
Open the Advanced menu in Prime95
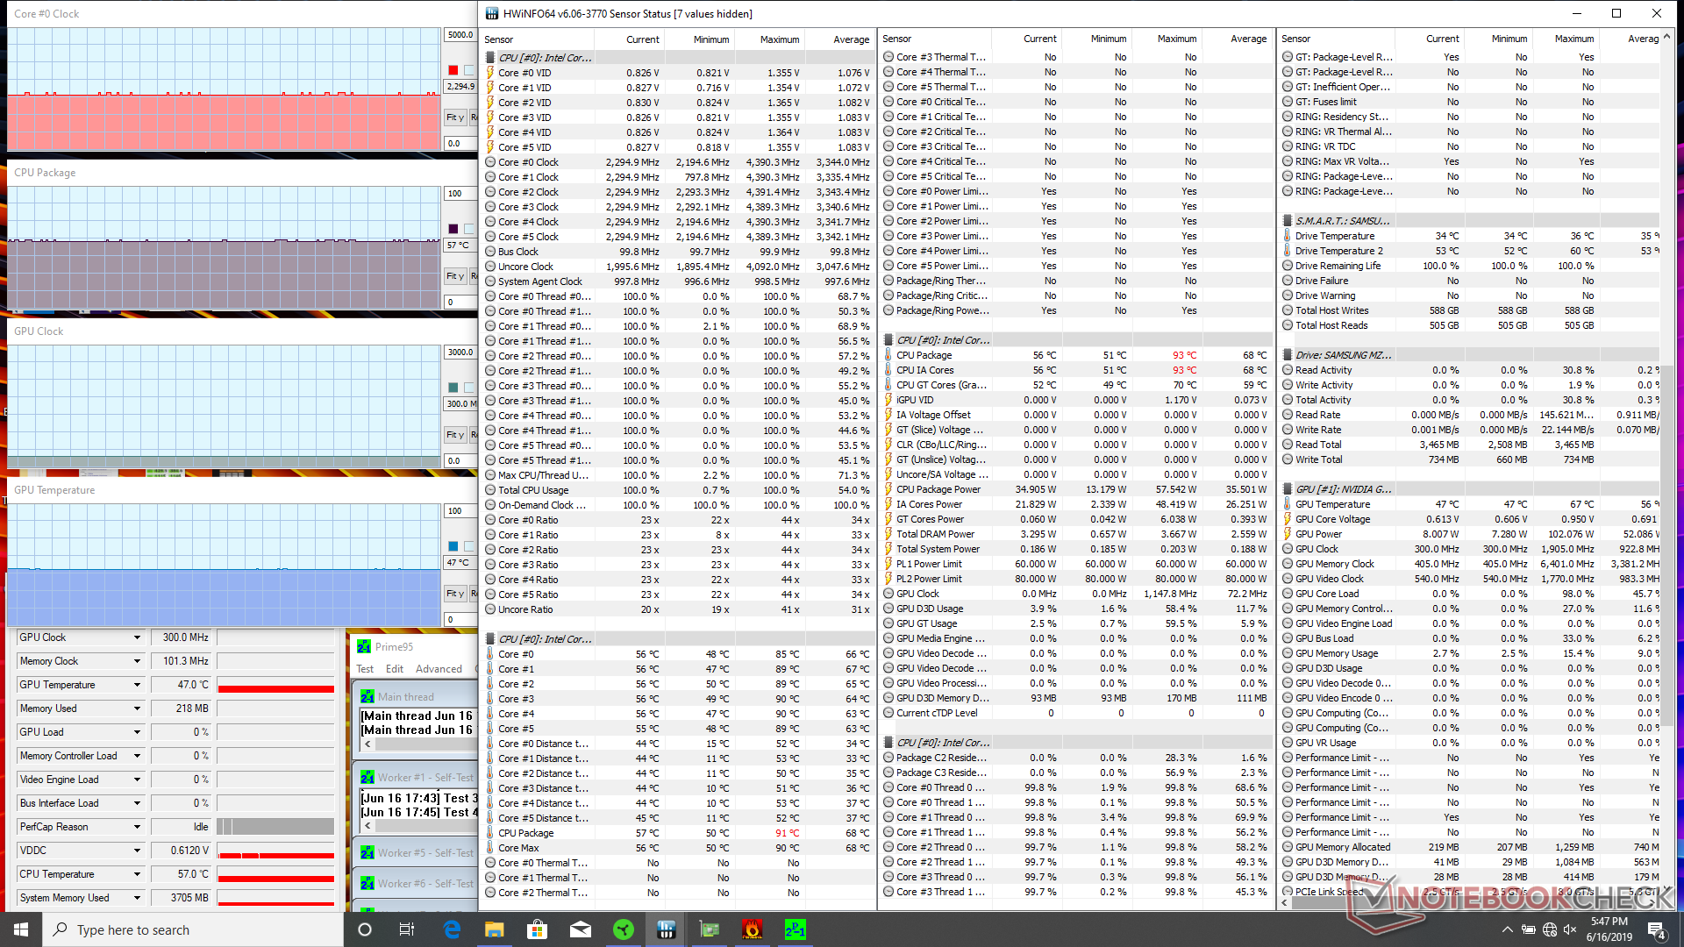pyautogui.click(x=439, y=669)
